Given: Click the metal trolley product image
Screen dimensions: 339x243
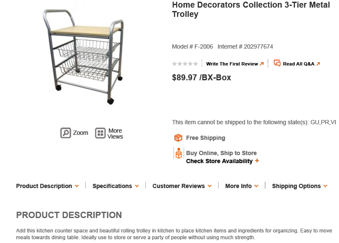Looking at the screenshot, I should click(x=83, y=57).
